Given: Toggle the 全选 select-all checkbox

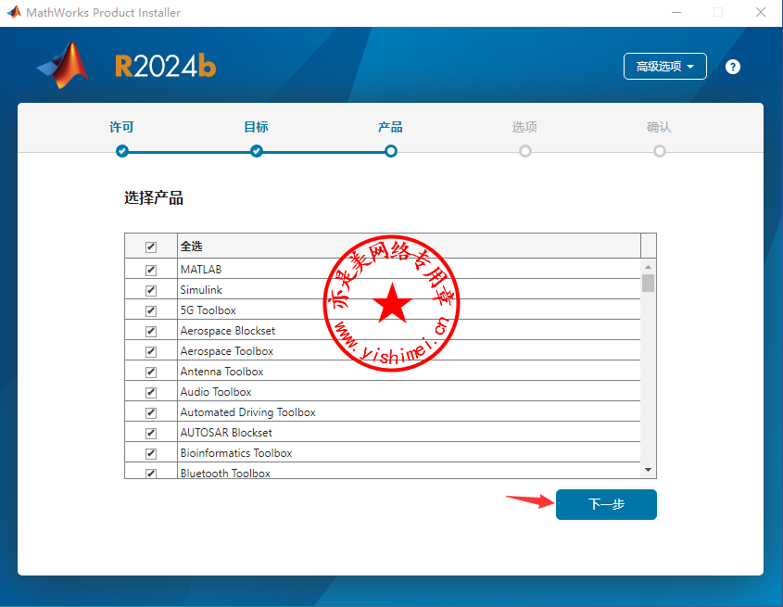Looking at the screenshot, I should [x=151, y=247].
